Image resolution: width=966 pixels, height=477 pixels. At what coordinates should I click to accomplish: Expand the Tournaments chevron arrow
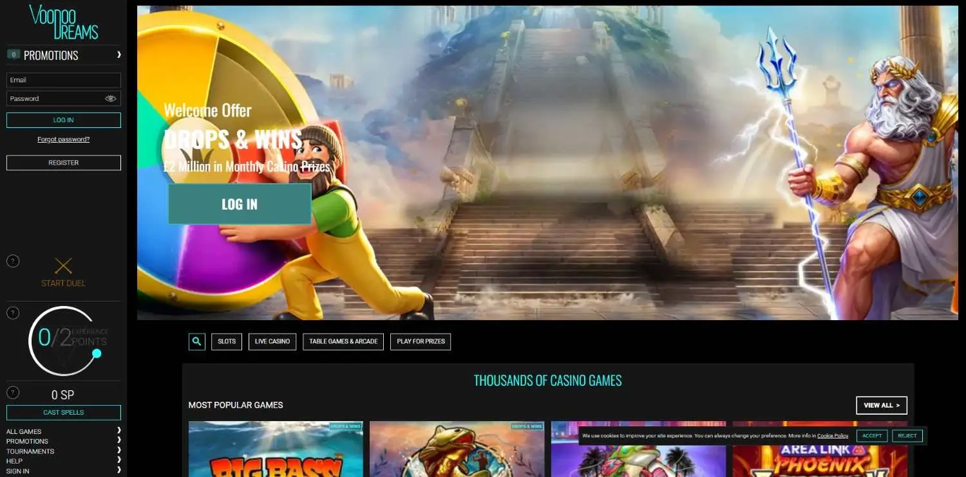pos(118,451)
